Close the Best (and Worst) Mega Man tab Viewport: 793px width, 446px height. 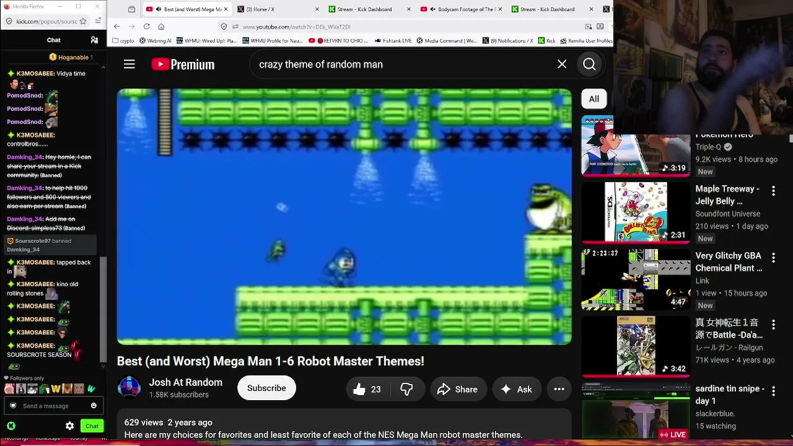(226, 9)
